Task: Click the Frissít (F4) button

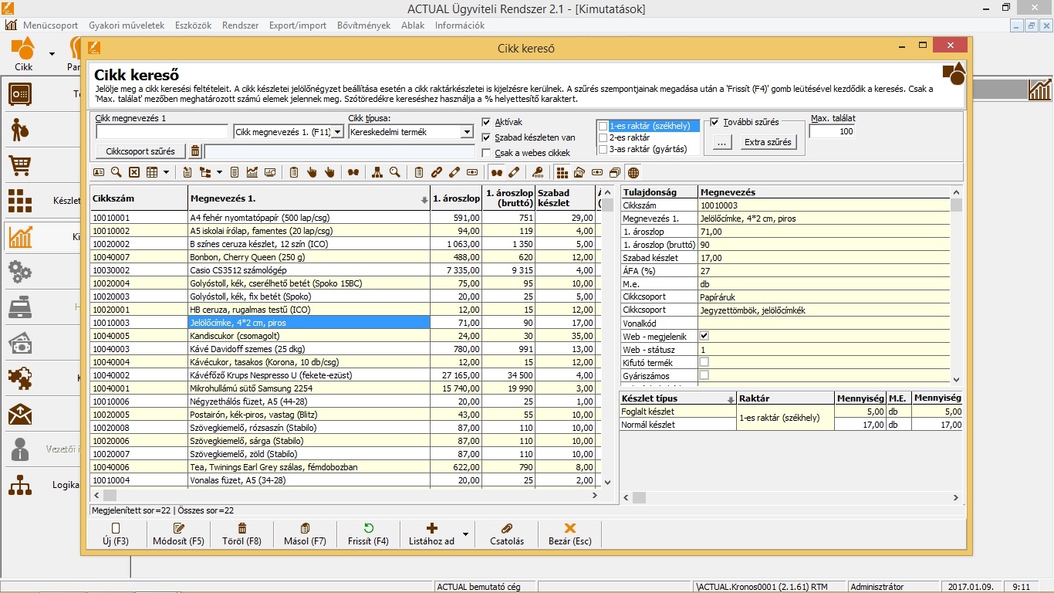Action: pyautogui.click(x=368, y=534)
